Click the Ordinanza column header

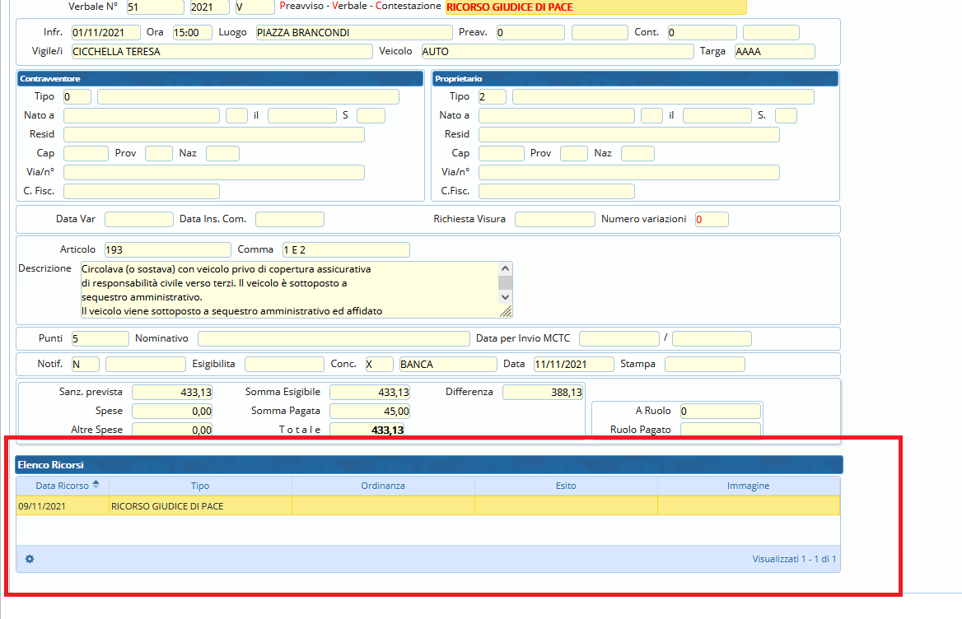coord(383,486)
